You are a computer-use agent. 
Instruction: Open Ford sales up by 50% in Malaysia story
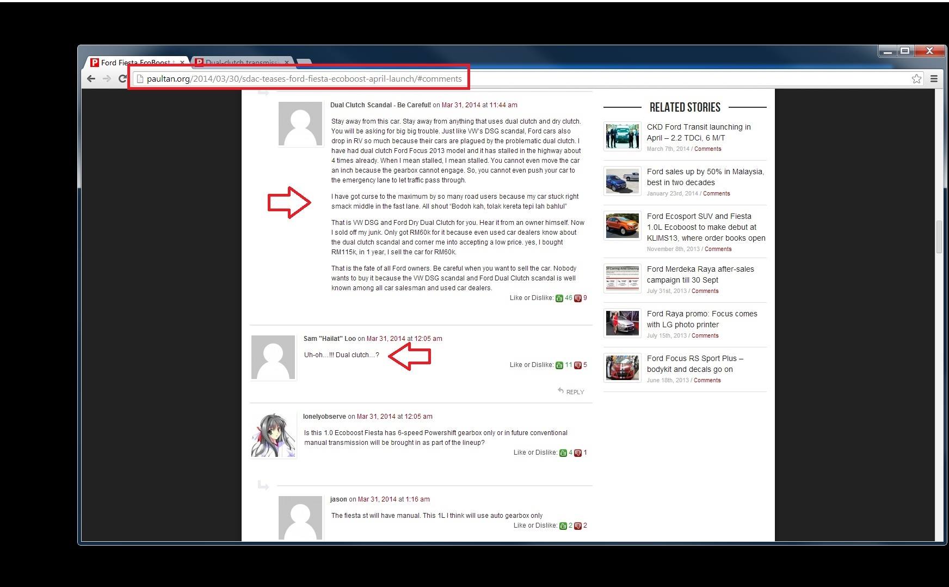705,177
